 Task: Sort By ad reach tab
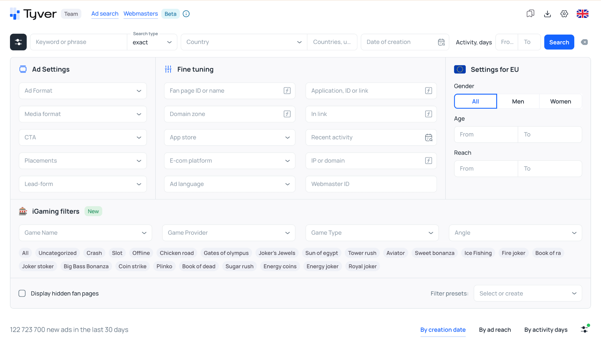coord(495,330)
